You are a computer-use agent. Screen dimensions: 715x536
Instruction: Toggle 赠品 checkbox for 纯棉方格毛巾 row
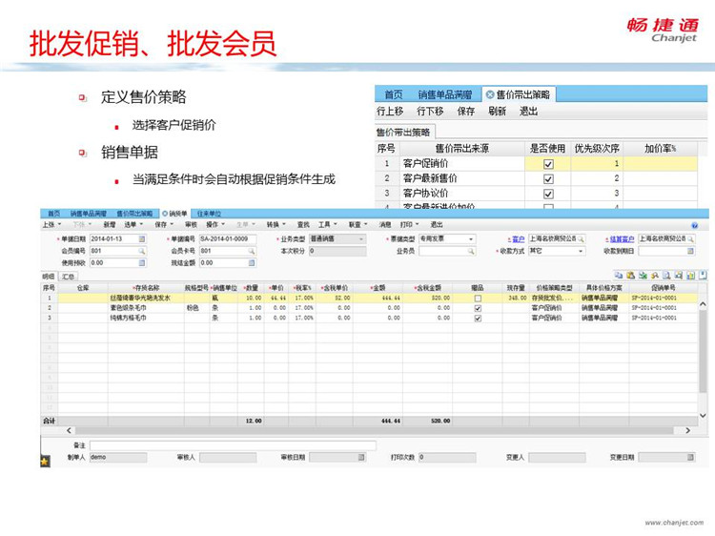pos(478,319)
